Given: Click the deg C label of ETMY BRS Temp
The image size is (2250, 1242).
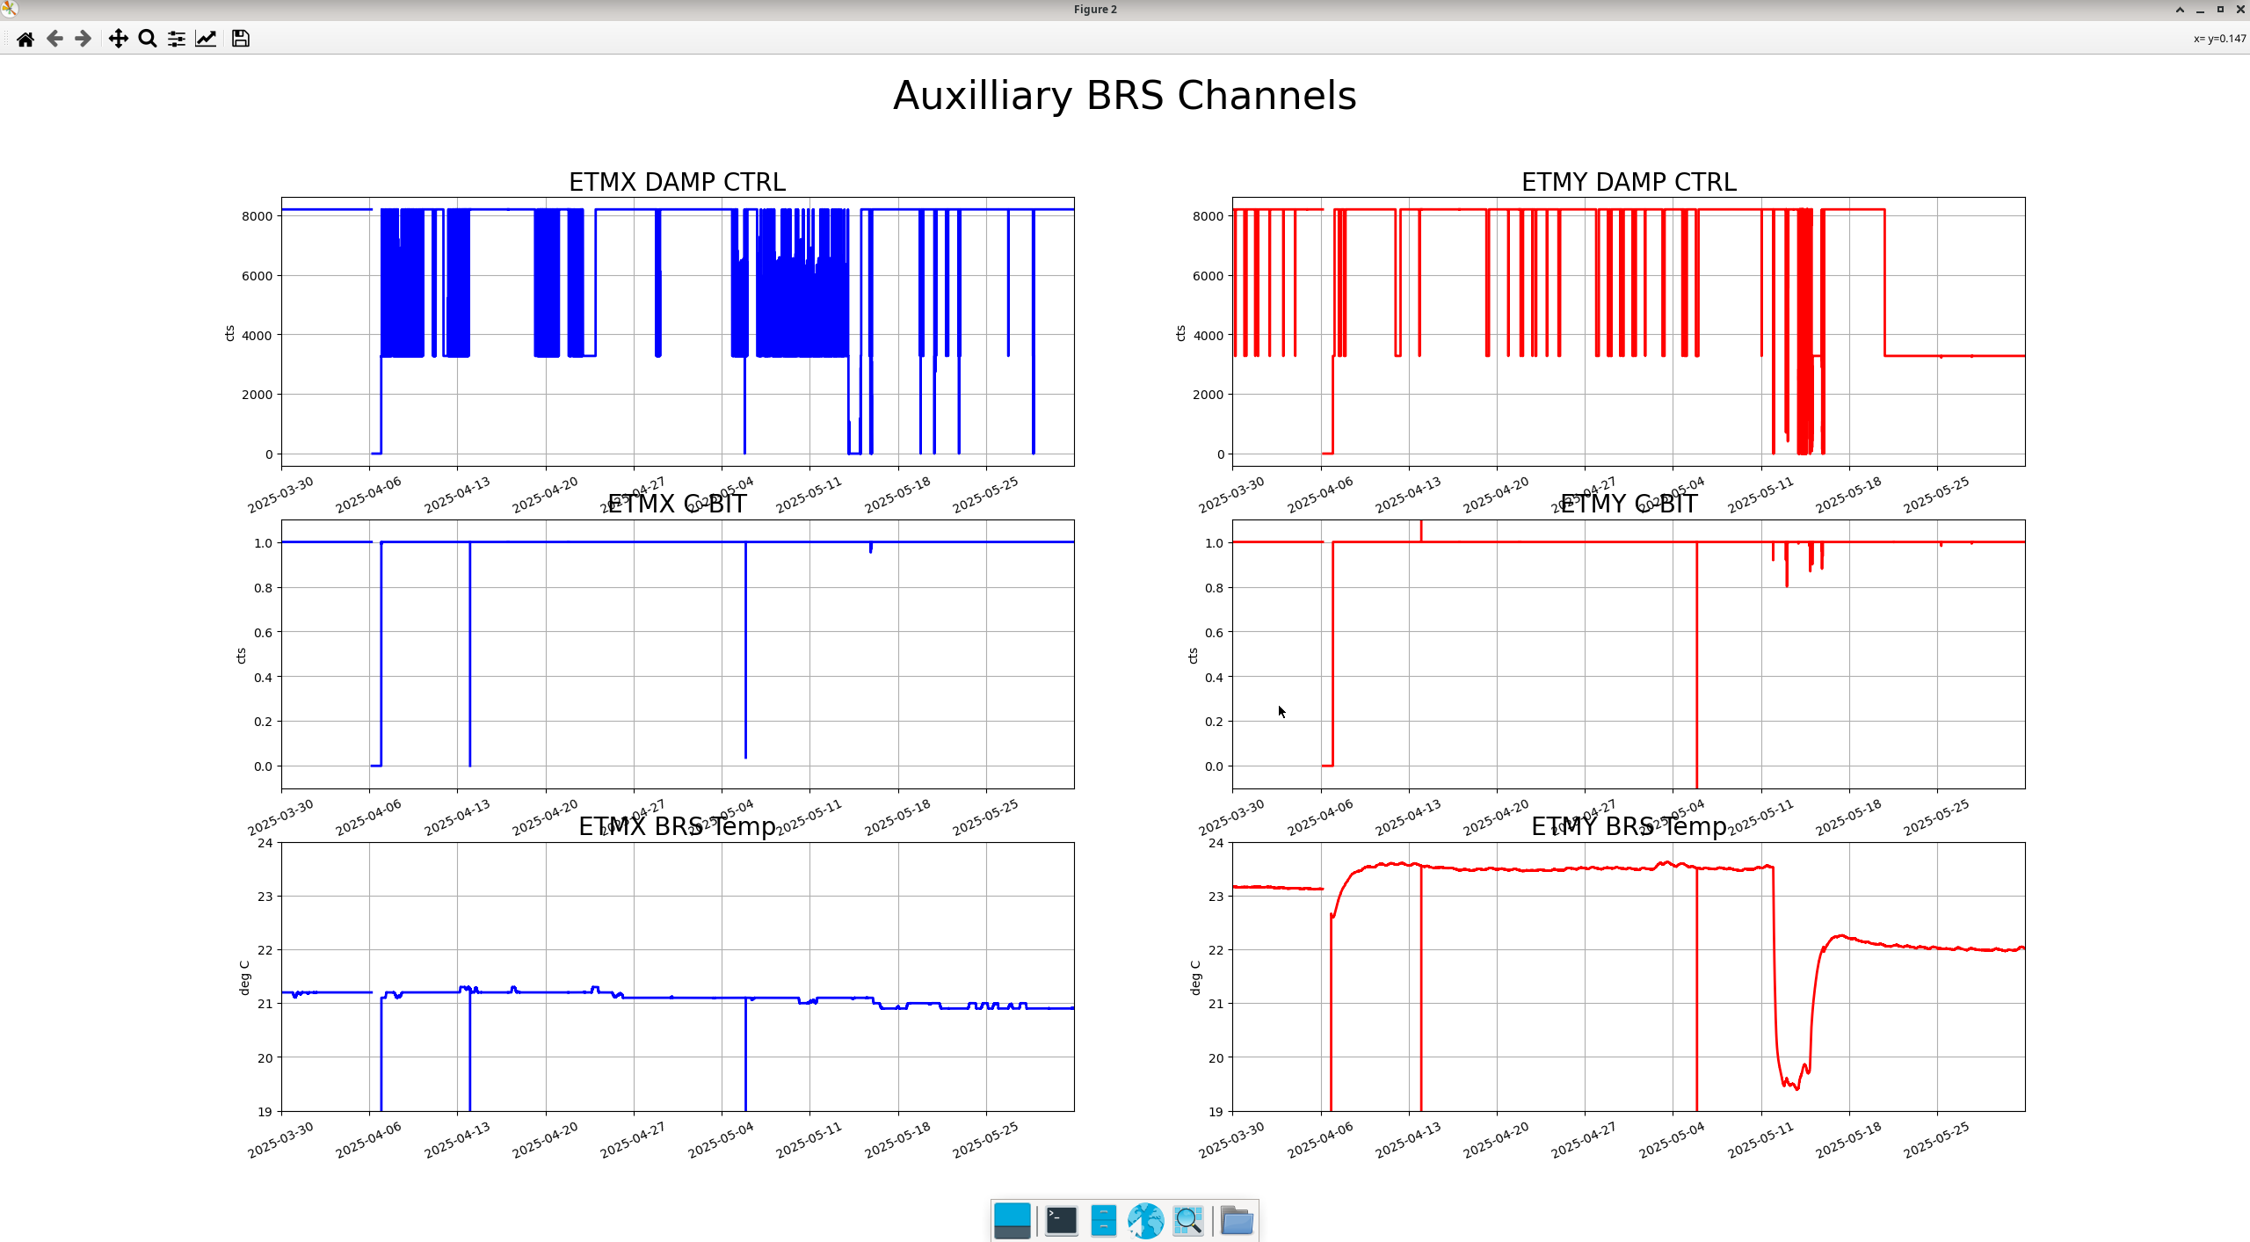Looking at the screenshot, I should (1195, 977).
